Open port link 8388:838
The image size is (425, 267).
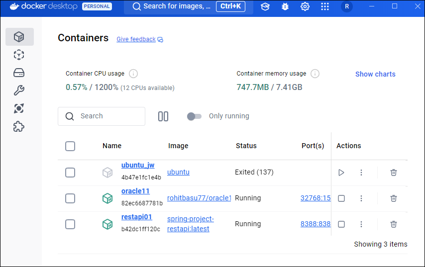[x=316, y=224]
